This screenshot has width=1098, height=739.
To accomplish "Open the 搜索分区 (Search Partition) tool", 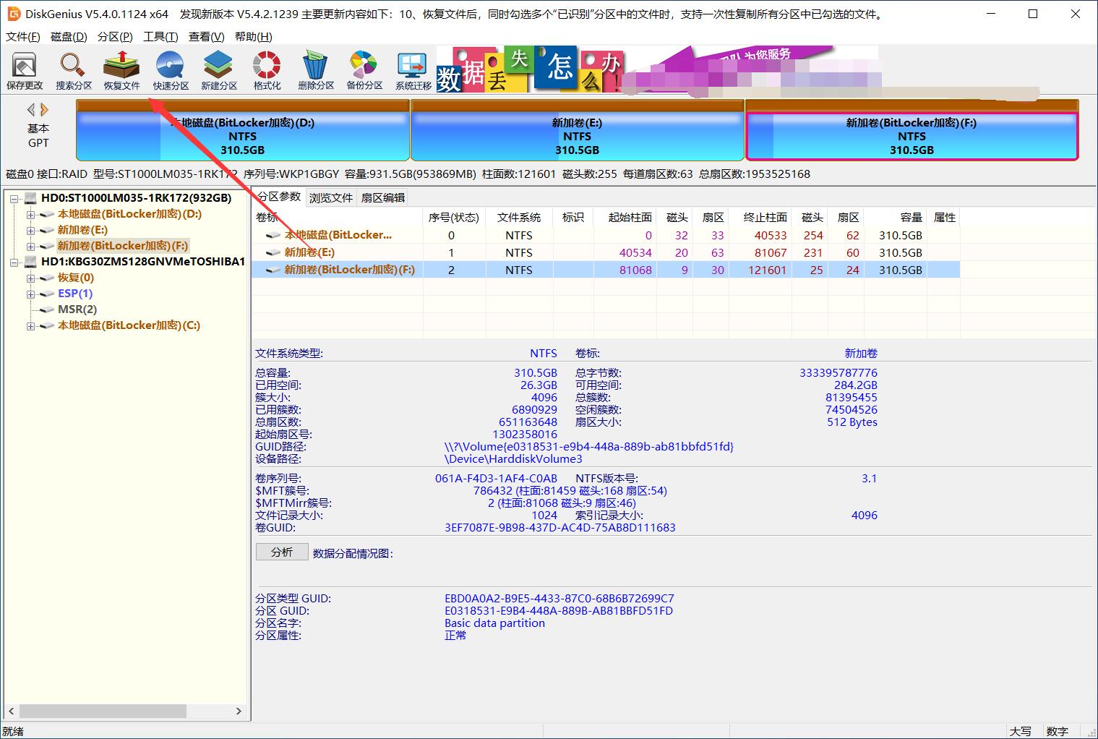I will [x=72, y=69].
